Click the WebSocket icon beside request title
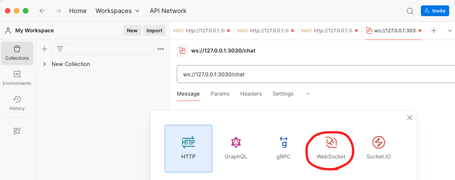Screen dimensions: 455x180 tap(182, 51)
